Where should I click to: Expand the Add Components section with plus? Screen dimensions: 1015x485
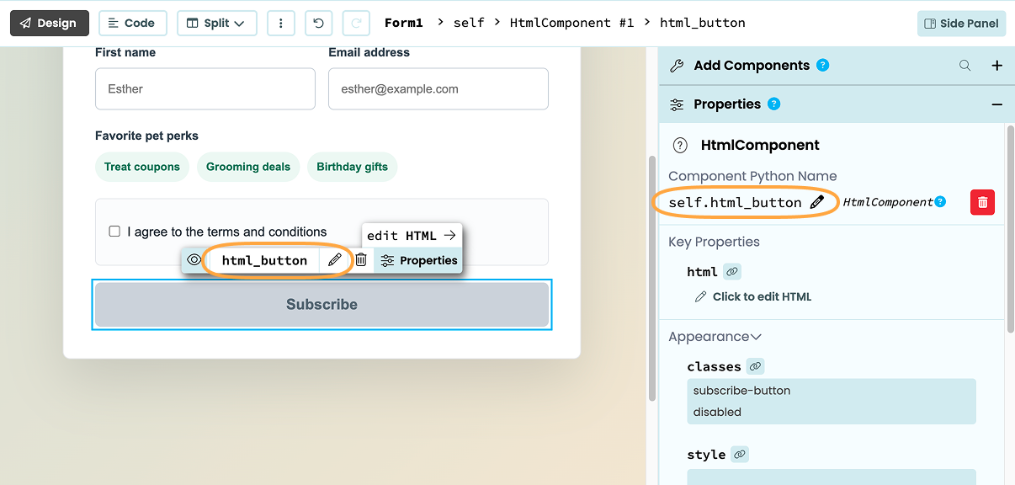[x=997, y=66]
